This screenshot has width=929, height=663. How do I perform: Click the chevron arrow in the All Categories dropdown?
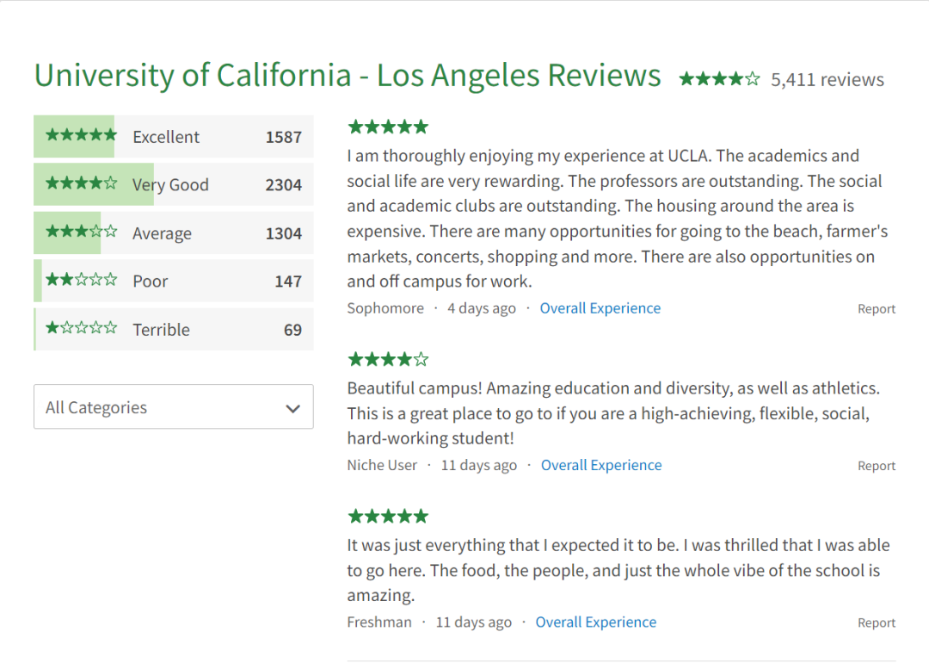click(x=293, y=409)
